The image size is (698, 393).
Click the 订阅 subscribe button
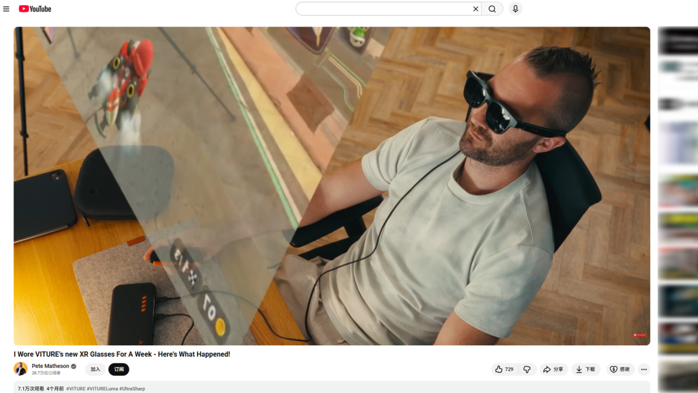pyautogui.click(x=119, y=369)
